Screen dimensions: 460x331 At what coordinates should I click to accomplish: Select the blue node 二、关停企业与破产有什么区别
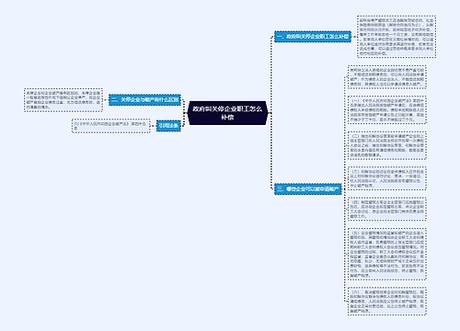144,100
